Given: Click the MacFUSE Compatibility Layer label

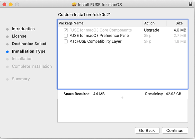Looking at the screenshot, I should [x=95, y=41].
